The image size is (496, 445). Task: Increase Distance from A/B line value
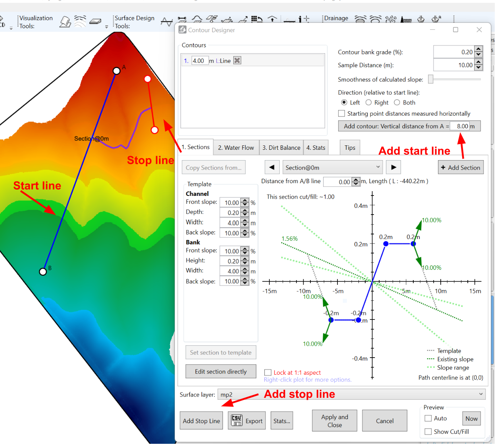click(x=356, y=180)
